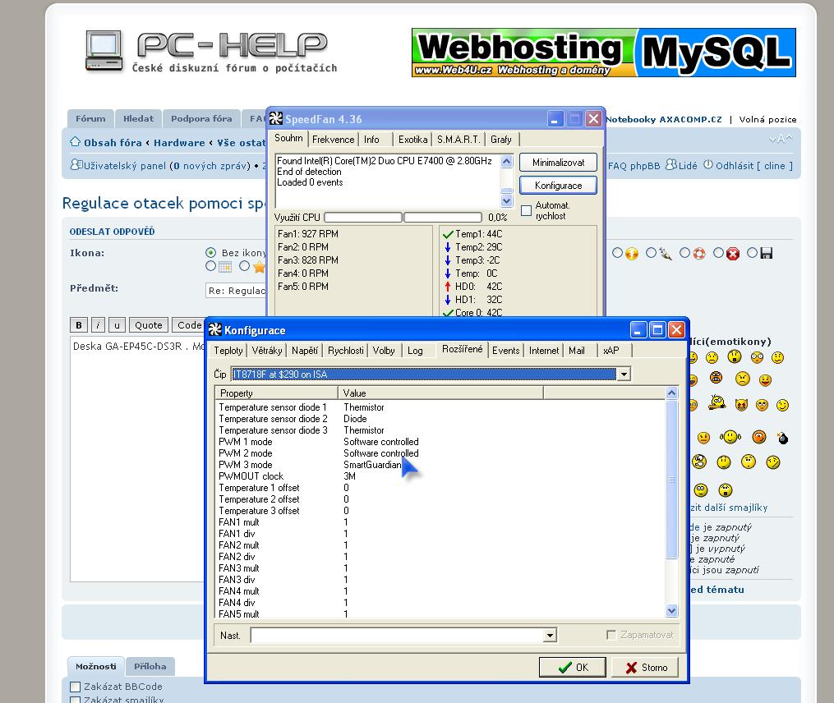Open the Events tab in Konfigurace
Screen dimensions: 834x703
[506, 351]
